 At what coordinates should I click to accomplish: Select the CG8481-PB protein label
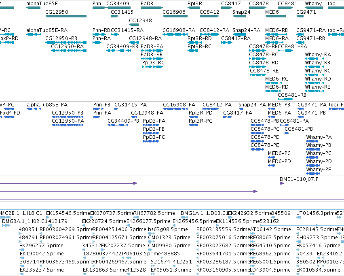[299, 129]
